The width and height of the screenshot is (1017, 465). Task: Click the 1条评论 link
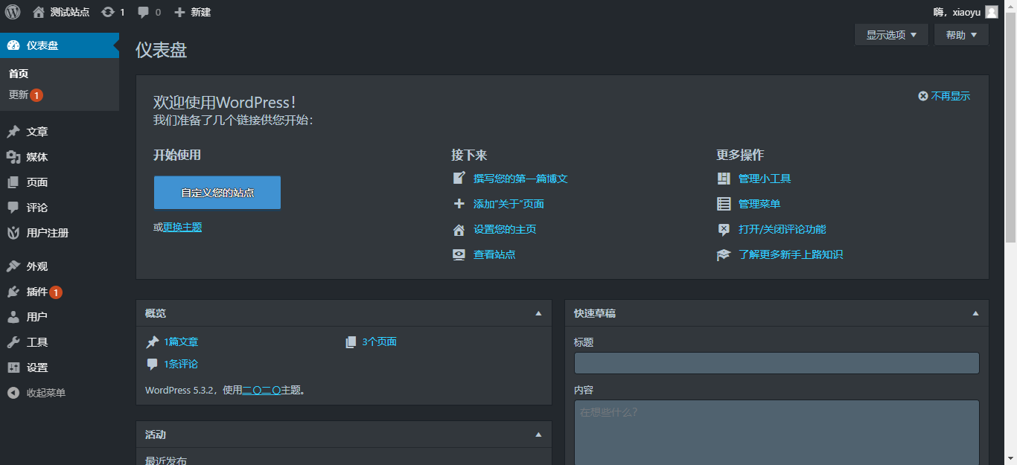[x=181, y=365]
